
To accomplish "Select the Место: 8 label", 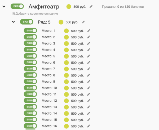I will [x=48, y=75].
